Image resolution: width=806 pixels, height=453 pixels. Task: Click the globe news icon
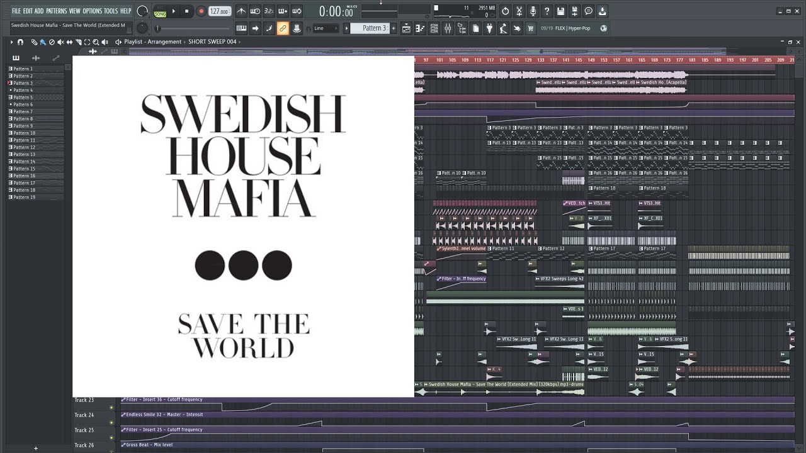click(603, 28)
